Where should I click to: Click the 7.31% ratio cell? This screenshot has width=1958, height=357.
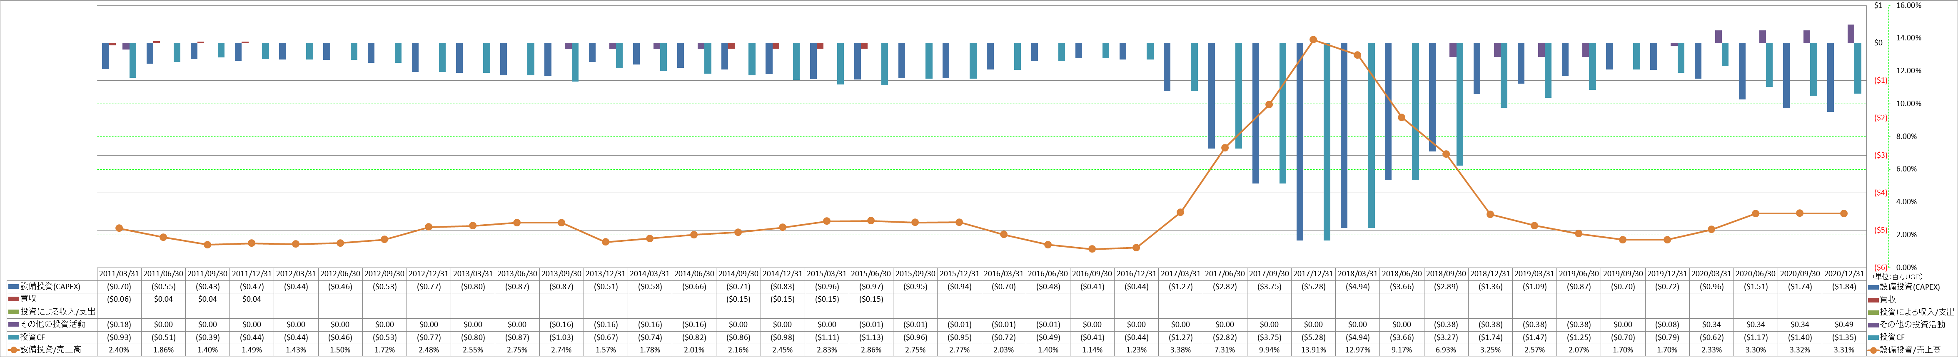[1225, 350]
